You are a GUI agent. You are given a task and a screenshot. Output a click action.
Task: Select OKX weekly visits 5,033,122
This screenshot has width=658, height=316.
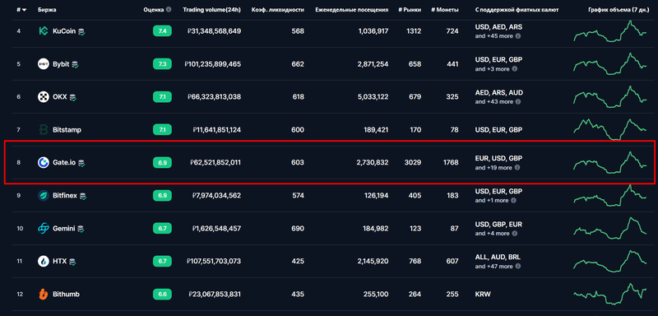(373, 97)
